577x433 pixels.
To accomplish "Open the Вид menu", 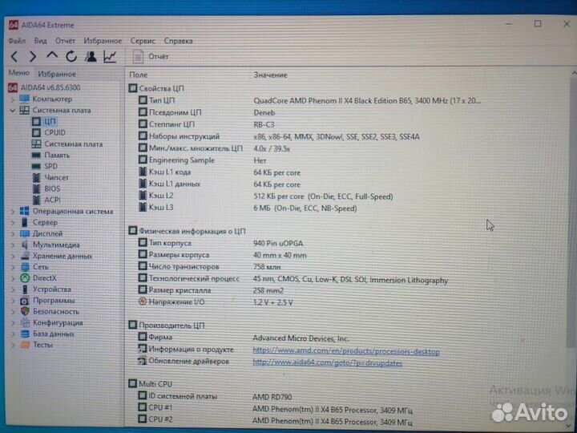I will 41,41.
